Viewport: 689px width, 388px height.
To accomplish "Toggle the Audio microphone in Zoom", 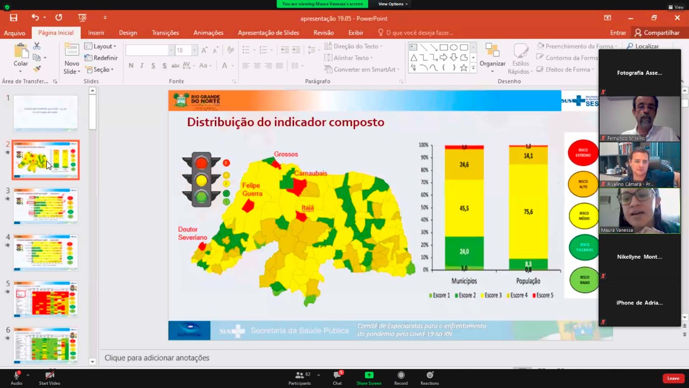I will [x=16, y=378].
